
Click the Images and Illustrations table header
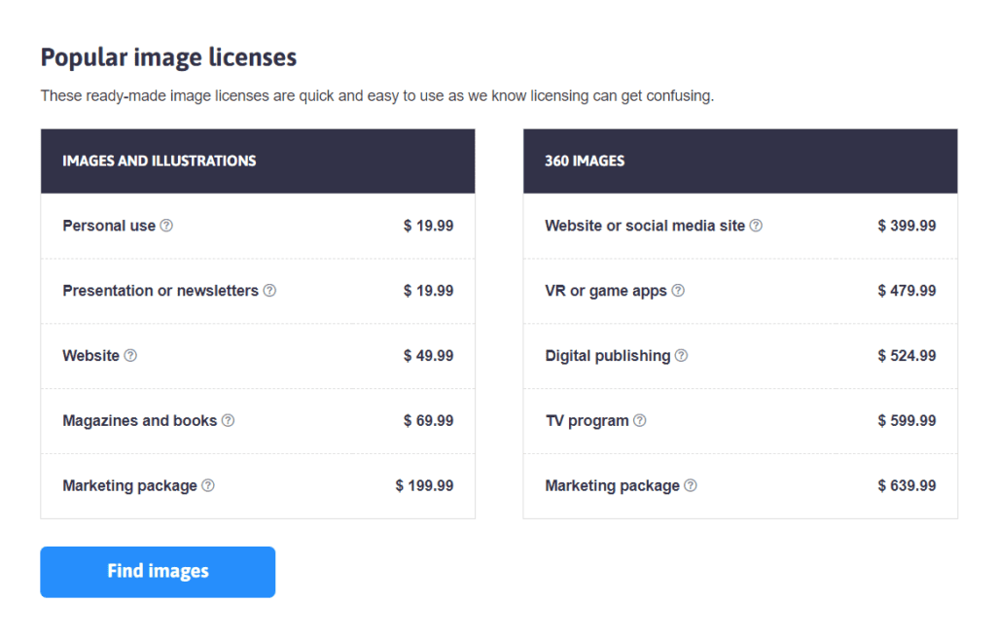coord(258,161)
